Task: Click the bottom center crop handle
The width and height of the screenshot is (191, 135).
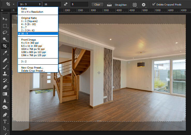Action: click(x=99, y=121)
